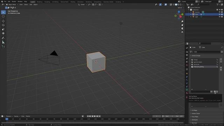Image resolution: width=224 pixels, height=126 pixels.
Task: Select the Transform tool
Action: point(3,33)
